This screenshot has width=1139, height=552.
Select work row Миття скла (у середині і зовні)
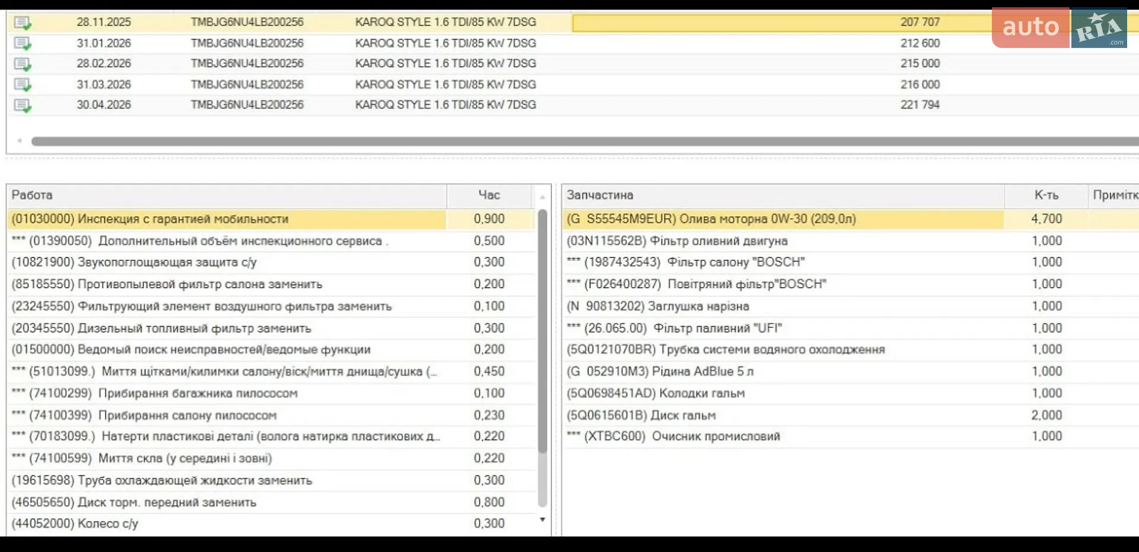click(x=271, y=459)
